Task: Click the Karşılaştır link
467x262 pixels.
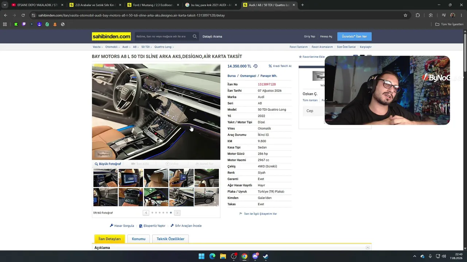Action: (x=366, y=47)
